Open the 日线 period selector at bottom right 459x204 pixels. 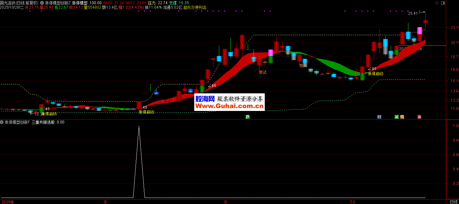pos(454,202)
